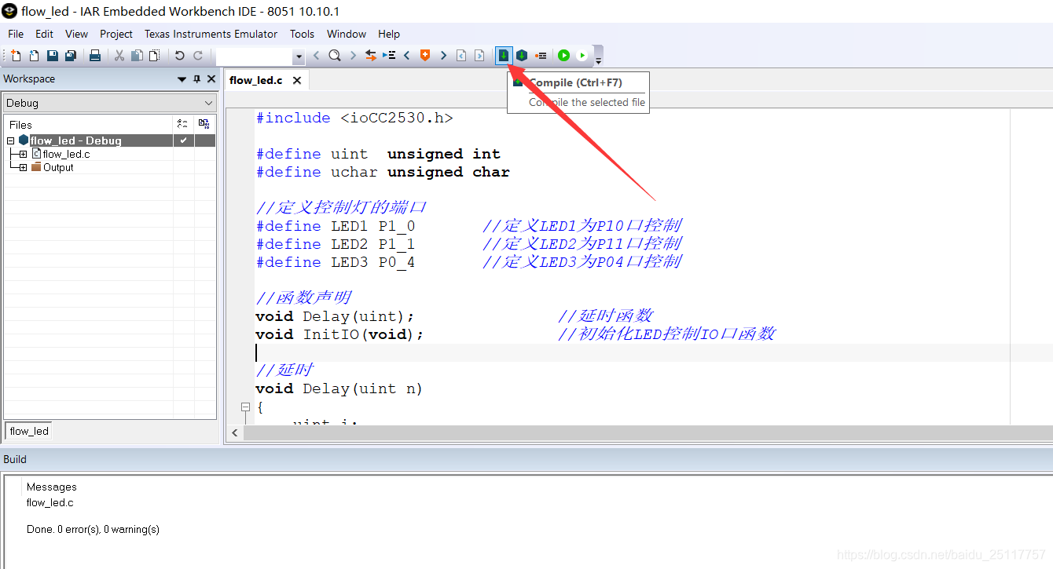Open Workspace panel dropdown triangle
This screenshot has width=1053, height=569.
(182, 79)
